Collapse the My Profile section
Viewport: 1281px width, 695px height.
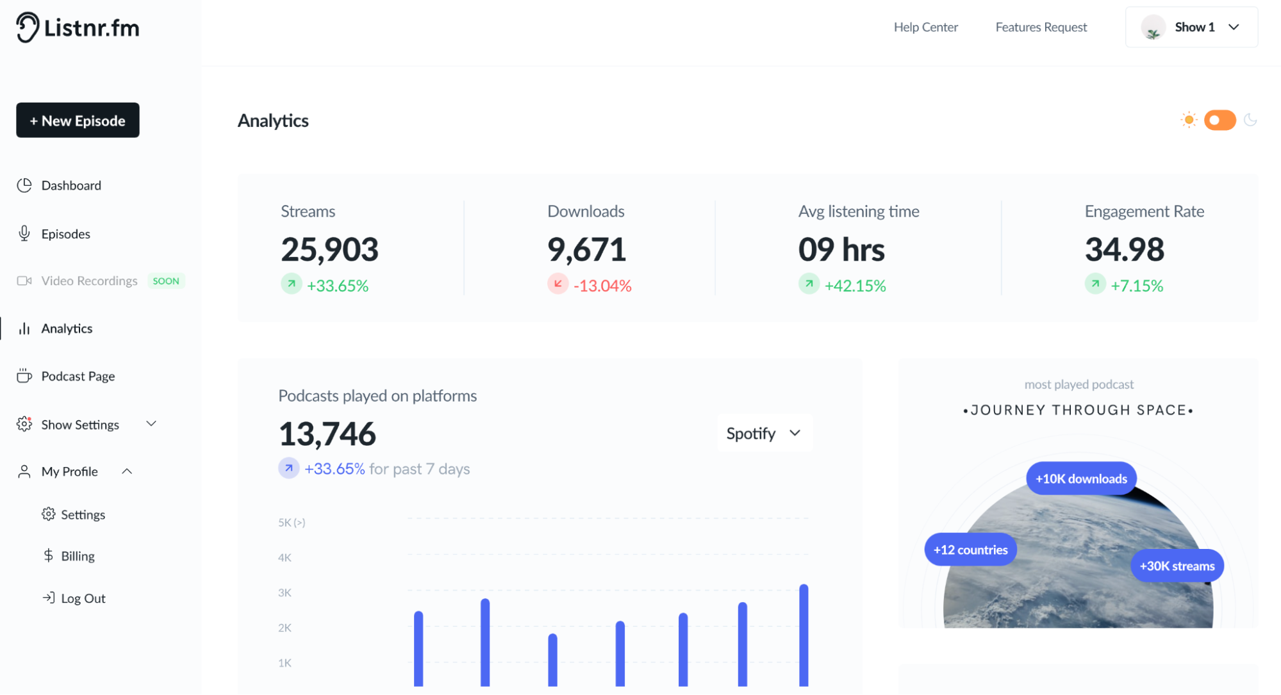coord(127,471)
